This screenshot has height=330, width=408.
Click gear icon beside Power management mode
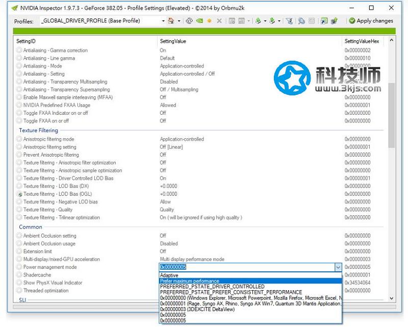pyautogui.click(x=19, y=267)
